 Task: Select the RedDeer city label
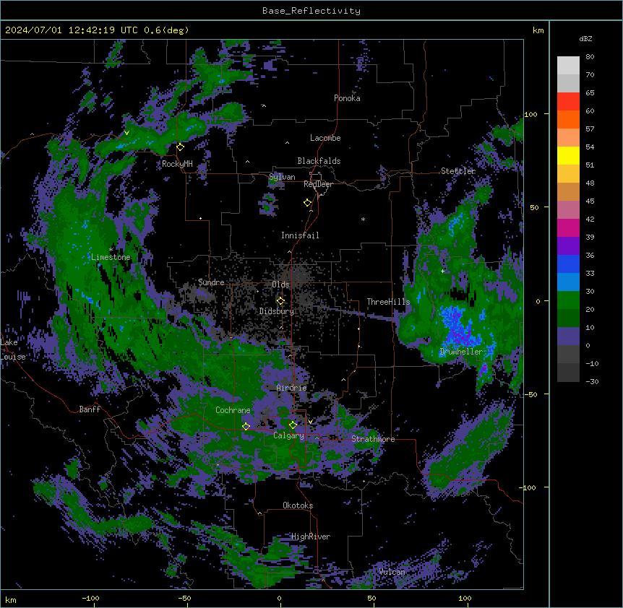coord(318,184)
